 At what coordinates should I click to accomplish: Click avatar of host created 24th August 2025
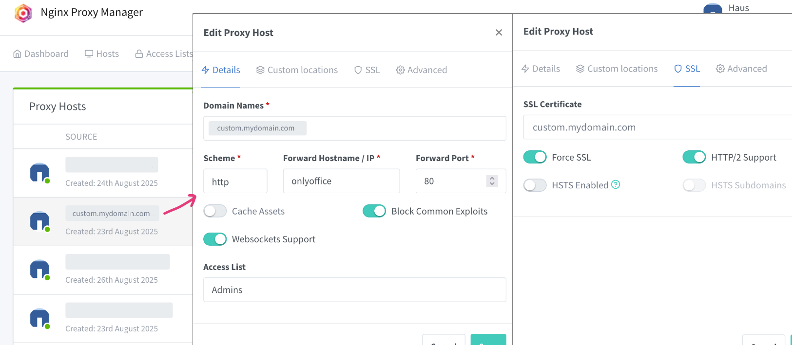pyautogui.click(x=39, y=173)
